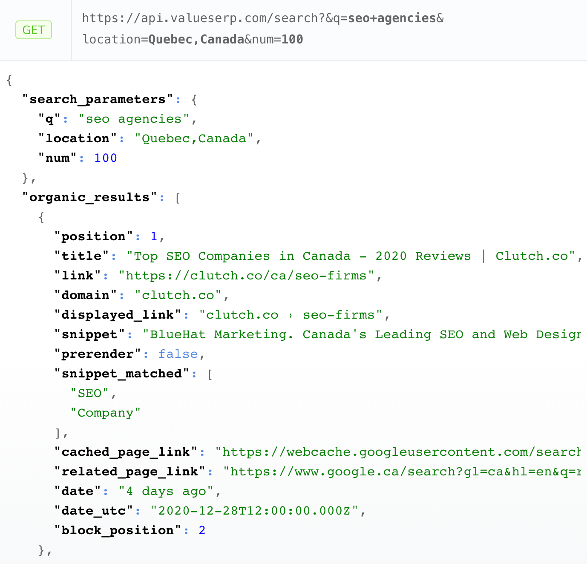This screenshot has height=564, width=587.
Task: Click the num value 100 in JSON
Action: (x=105, y=158)
